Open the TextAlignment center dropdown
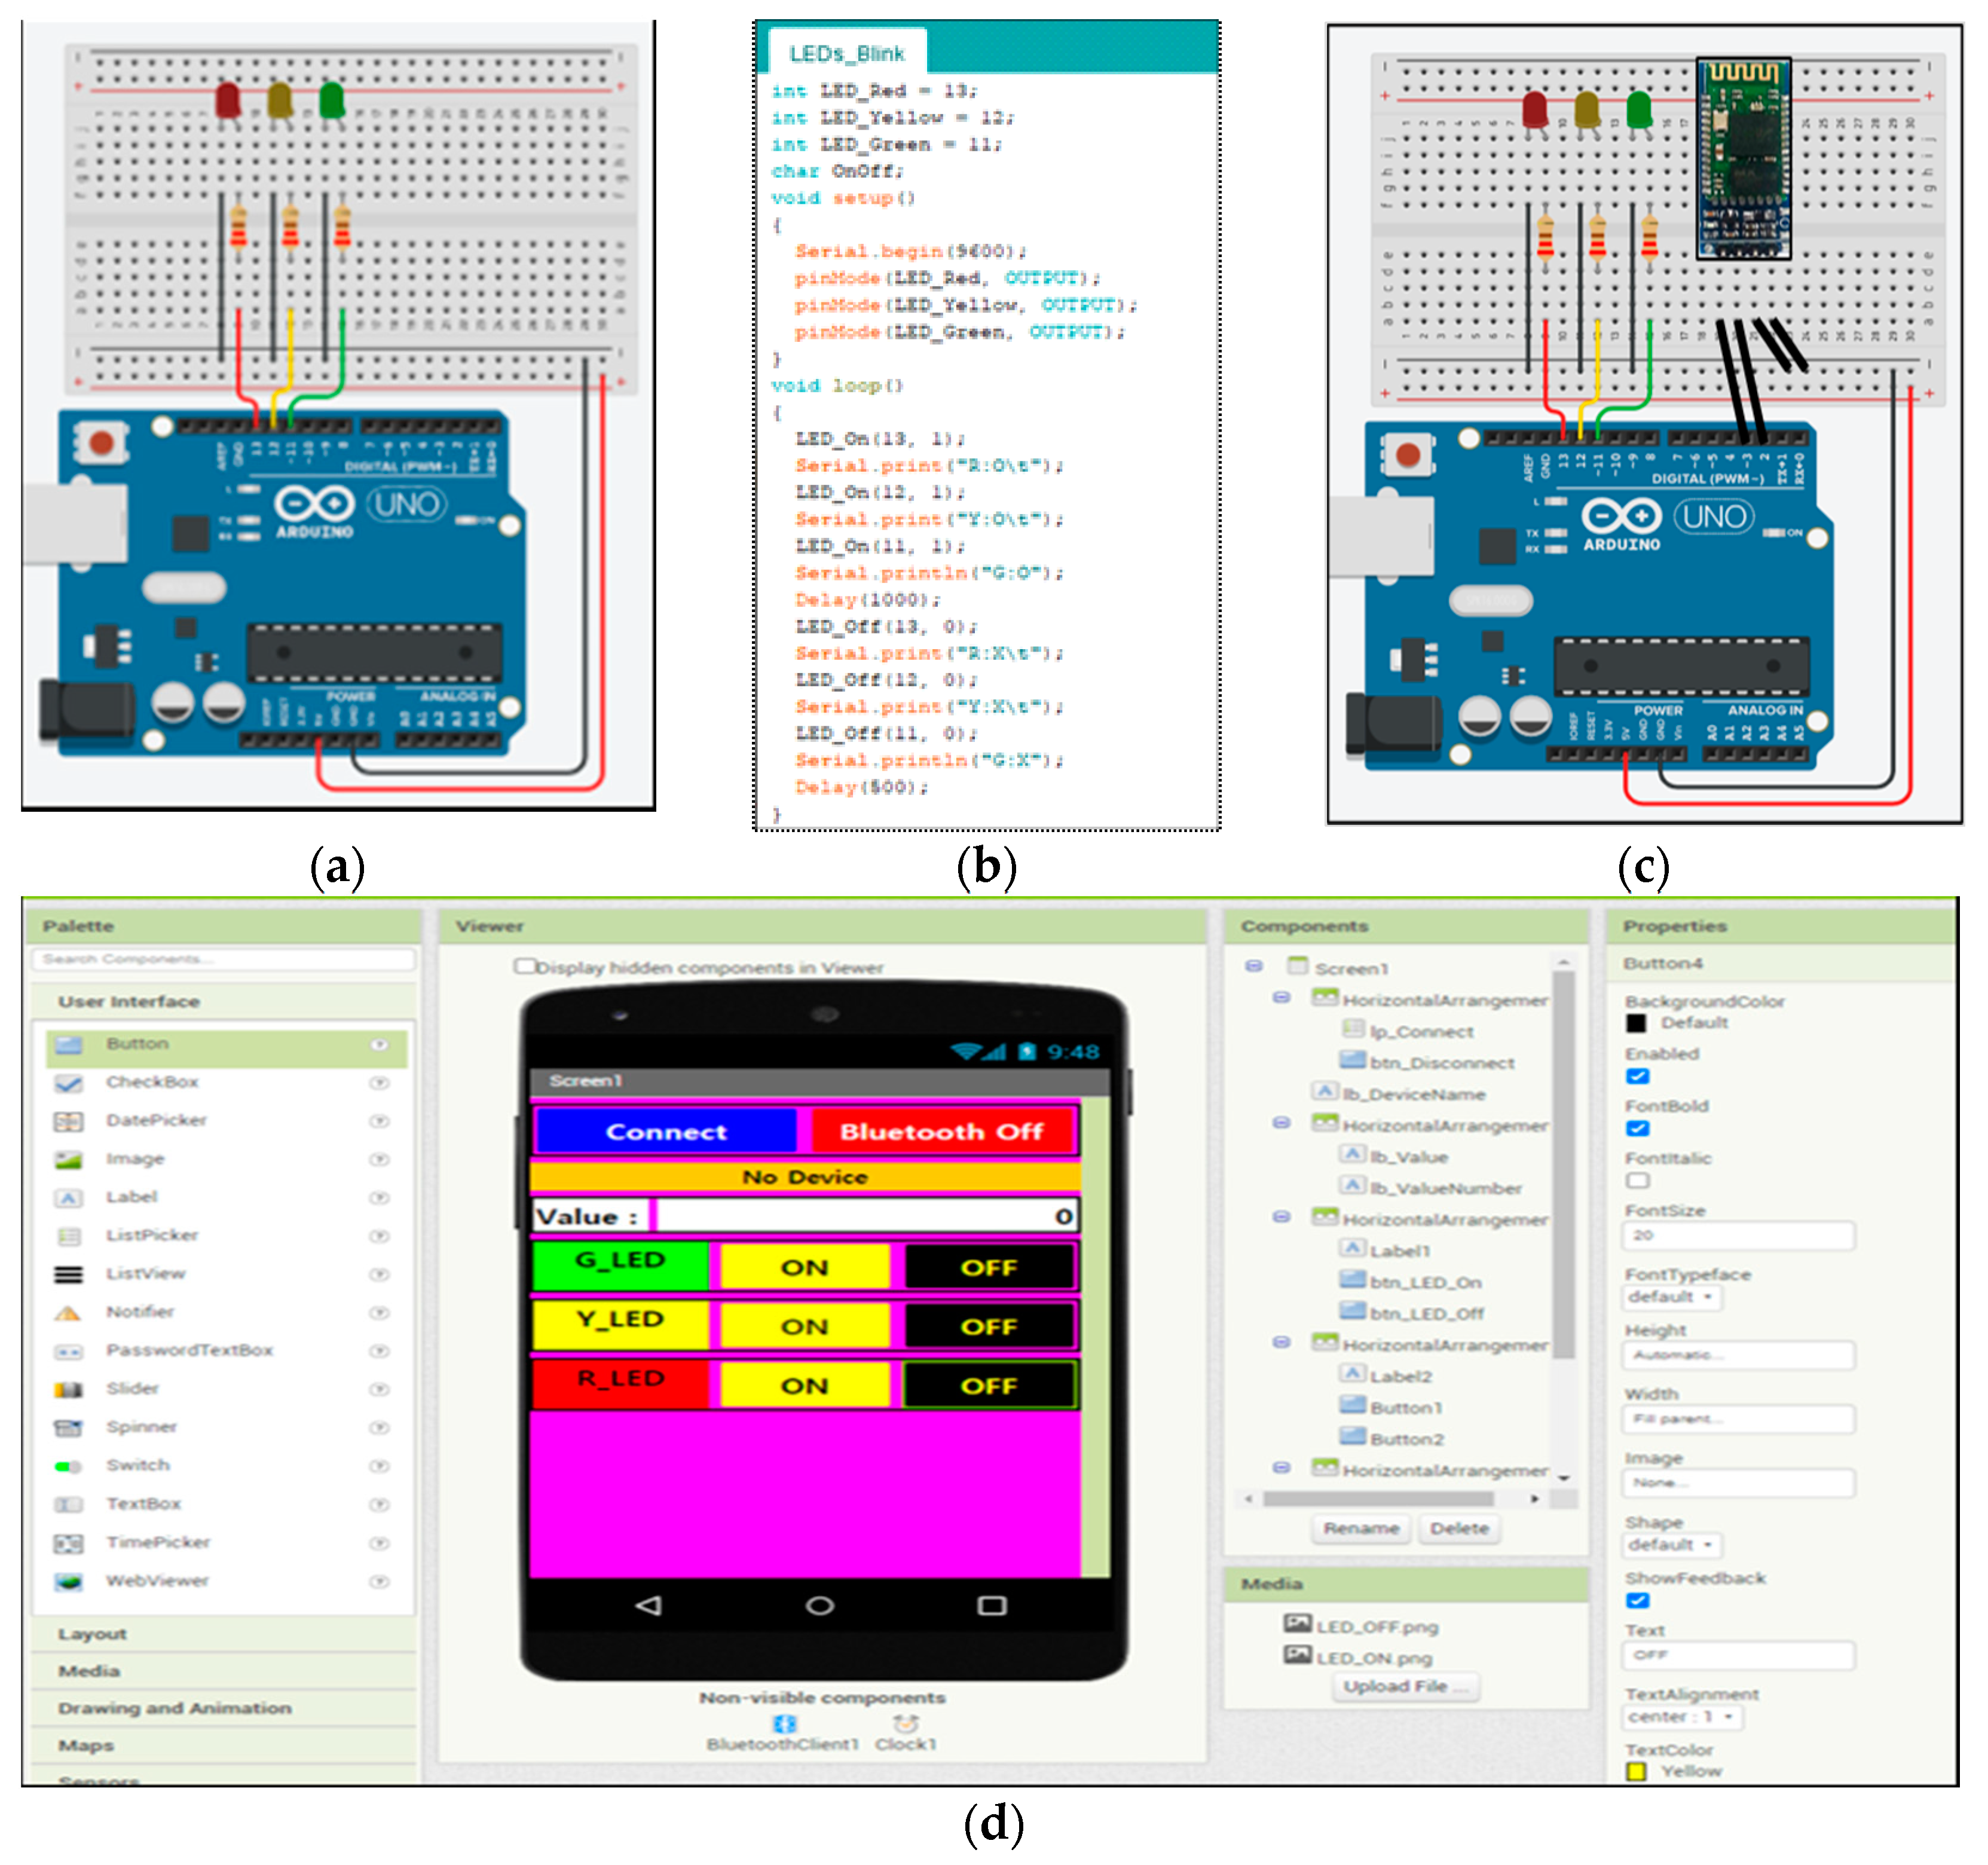1988x1865 pixels. pos(1681,1718)
